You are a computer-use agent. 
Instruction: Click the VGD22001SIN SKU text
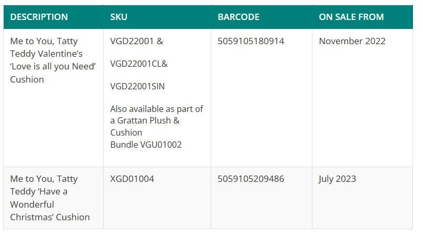pyautogui.click(x=137, y=86)
